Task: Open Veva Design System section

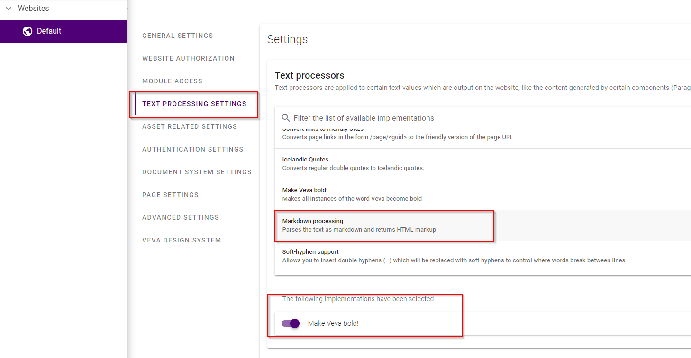Action: click(x=182, y=240)
